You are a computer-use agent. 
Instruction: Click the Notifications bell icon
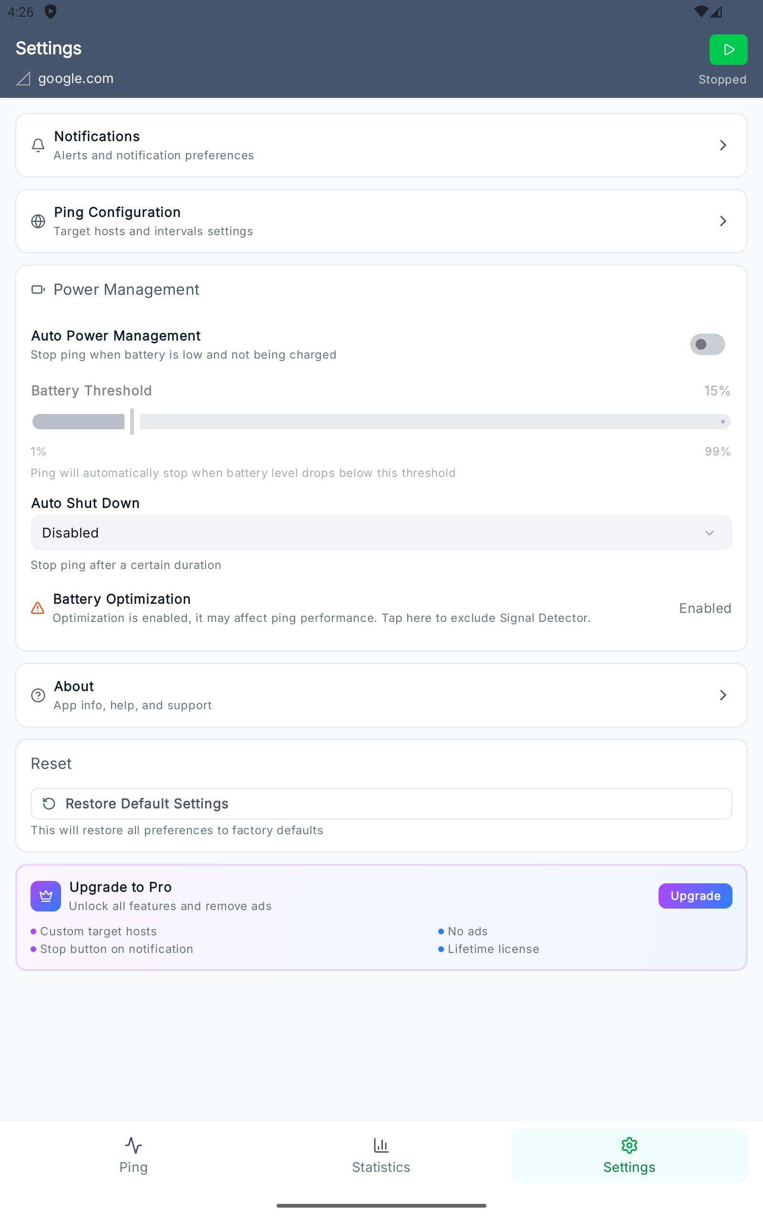[38, 145]
